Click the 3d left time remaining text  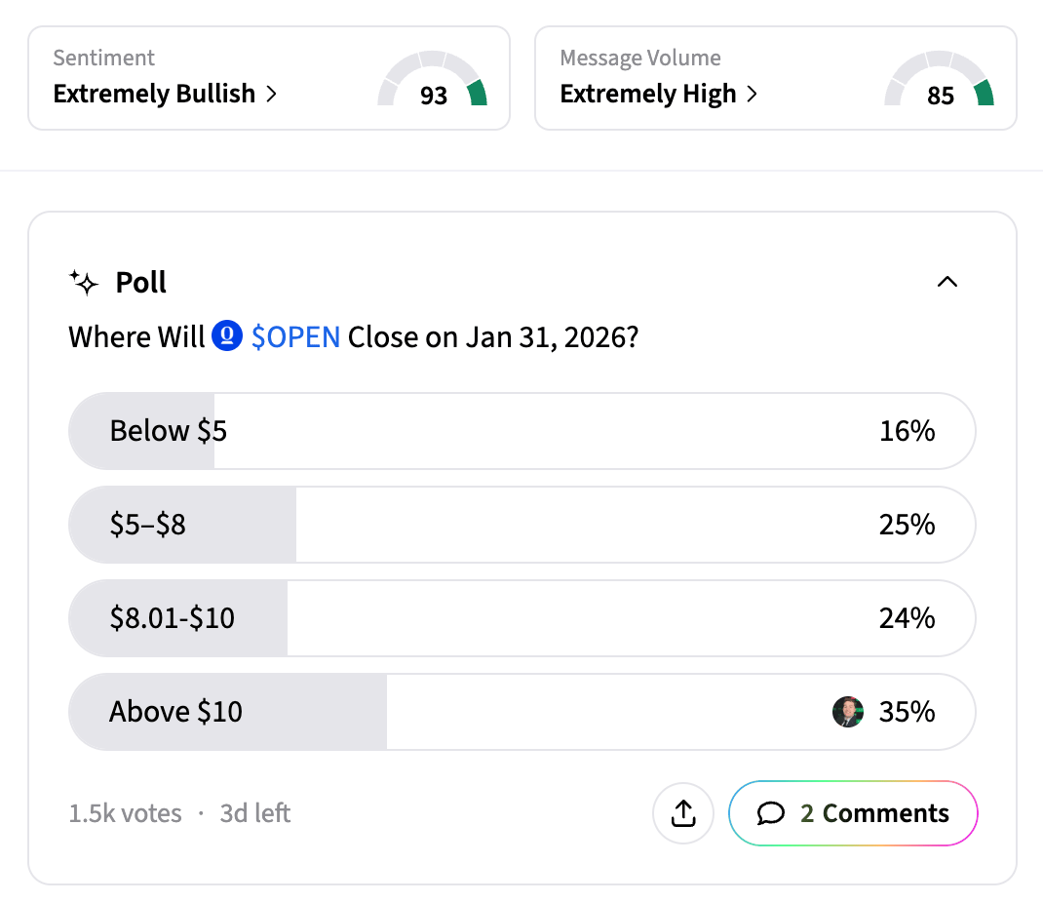(x=255, y=813)
